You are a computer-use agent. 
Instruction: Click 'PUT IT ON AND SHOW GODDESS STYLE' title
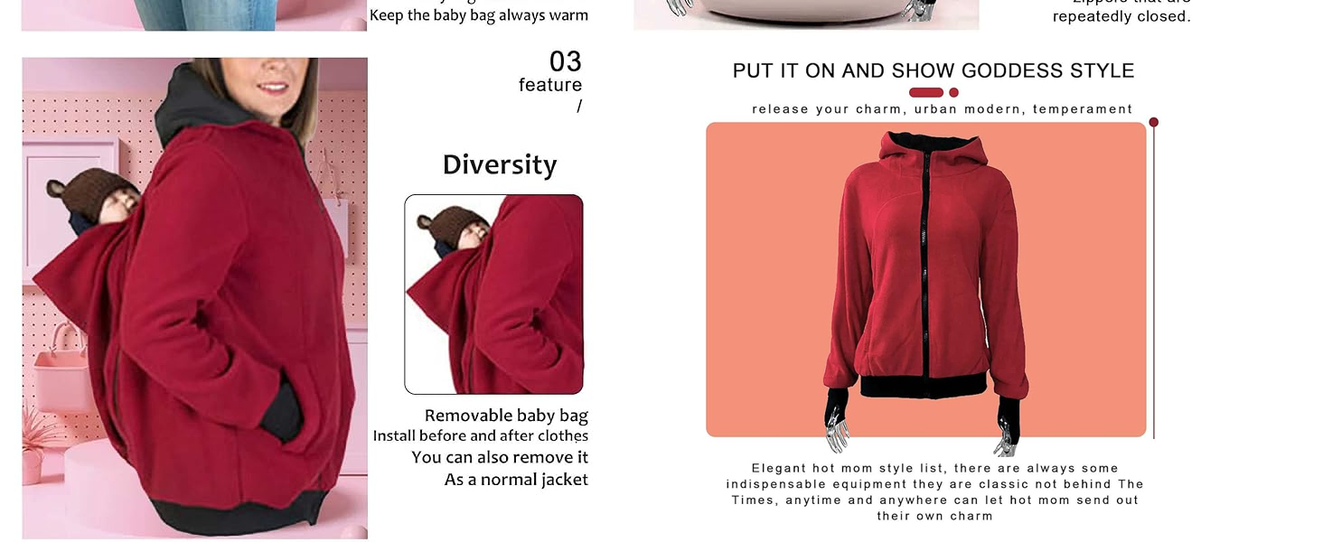[934, 70]
